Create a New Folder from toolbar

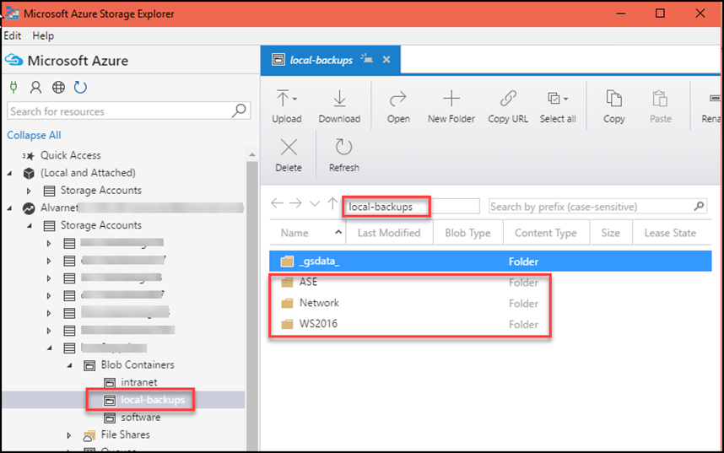click(451, 106)
